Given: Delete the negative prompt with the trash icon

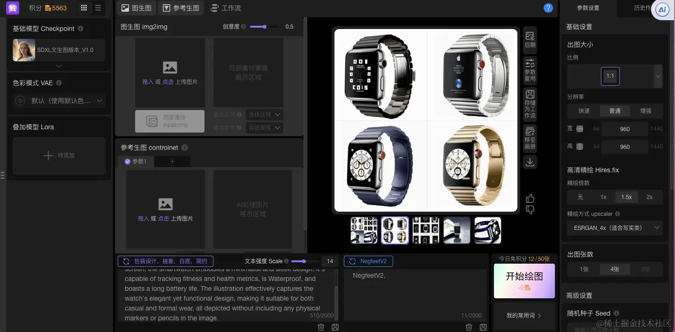Looking at the screenshot, I should (x=469, y=327).
